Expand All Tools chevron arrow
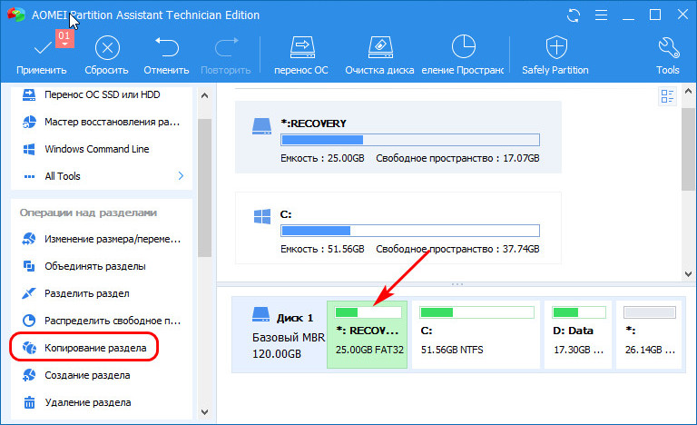This screenshot has height=425, width=697. pos(181,176)
